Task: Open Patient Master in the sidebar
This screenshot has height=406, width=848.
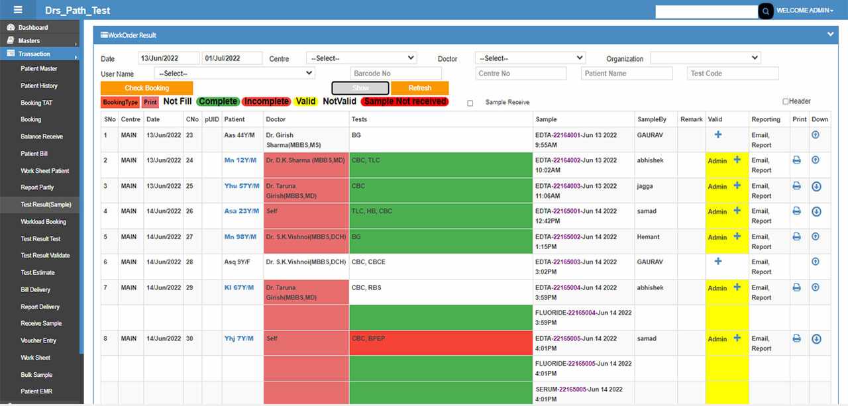Action: 39,69
